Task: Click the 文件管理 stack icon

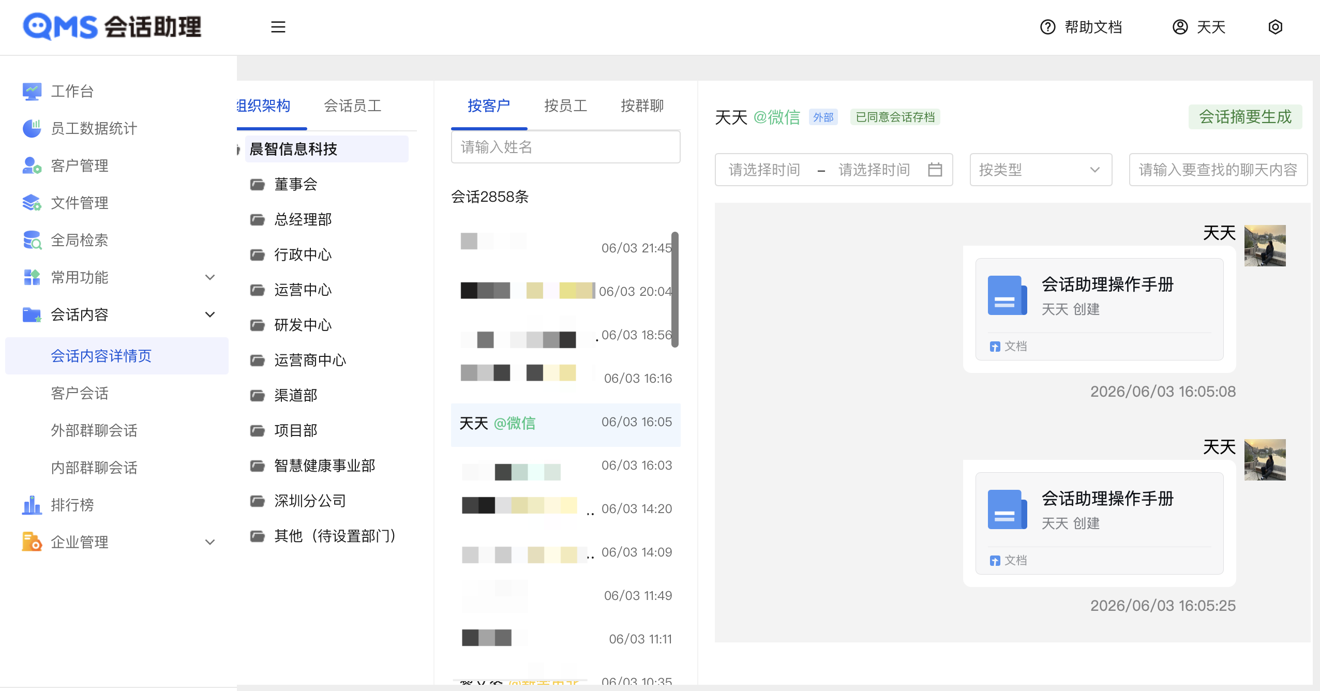Action: pos(32,203)
